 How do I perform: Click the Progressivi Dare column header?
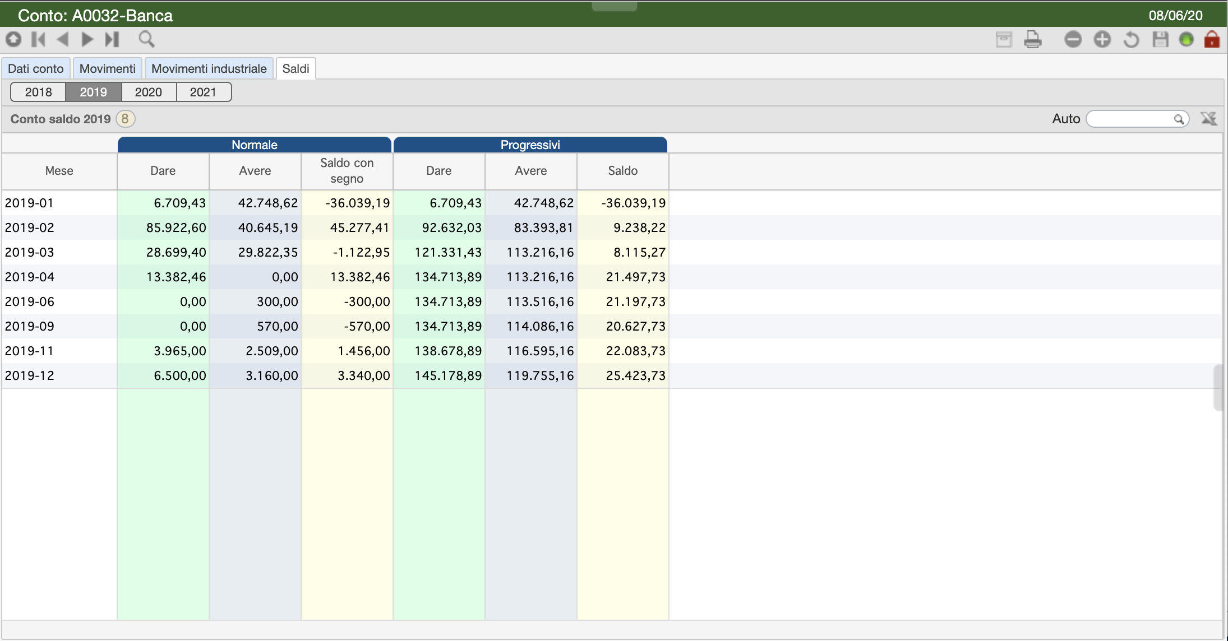(x=439, y=171)
